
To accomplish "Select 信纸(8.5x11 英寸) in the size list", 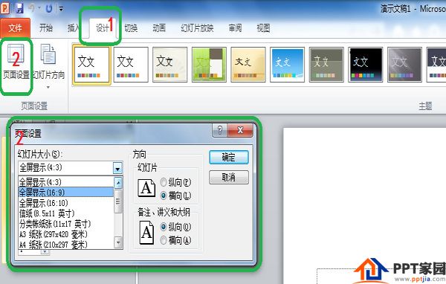I will click(65, 213).
